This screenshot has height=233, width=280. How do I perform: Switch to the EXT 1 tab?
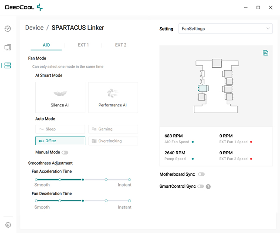83,45
